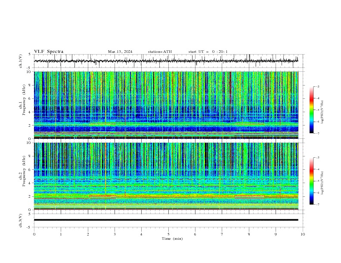This screenshot has width=341, height=263.
Task: Click the '-5' tick of ch.1 colorbar
Action: [x=318, y=110]
